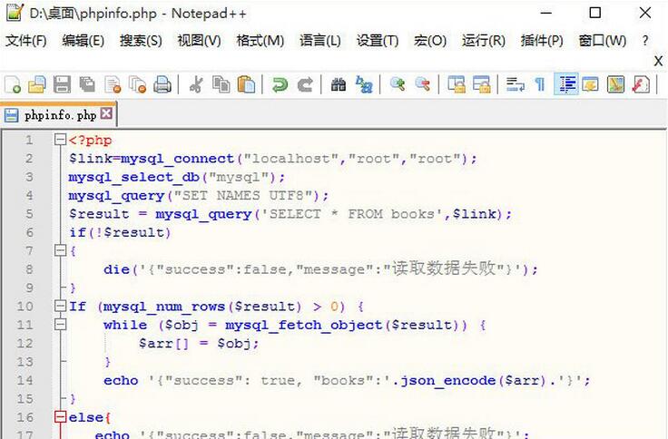
Task: Save the file using the floppy disk icon
Action: click(x=62, y=84)
